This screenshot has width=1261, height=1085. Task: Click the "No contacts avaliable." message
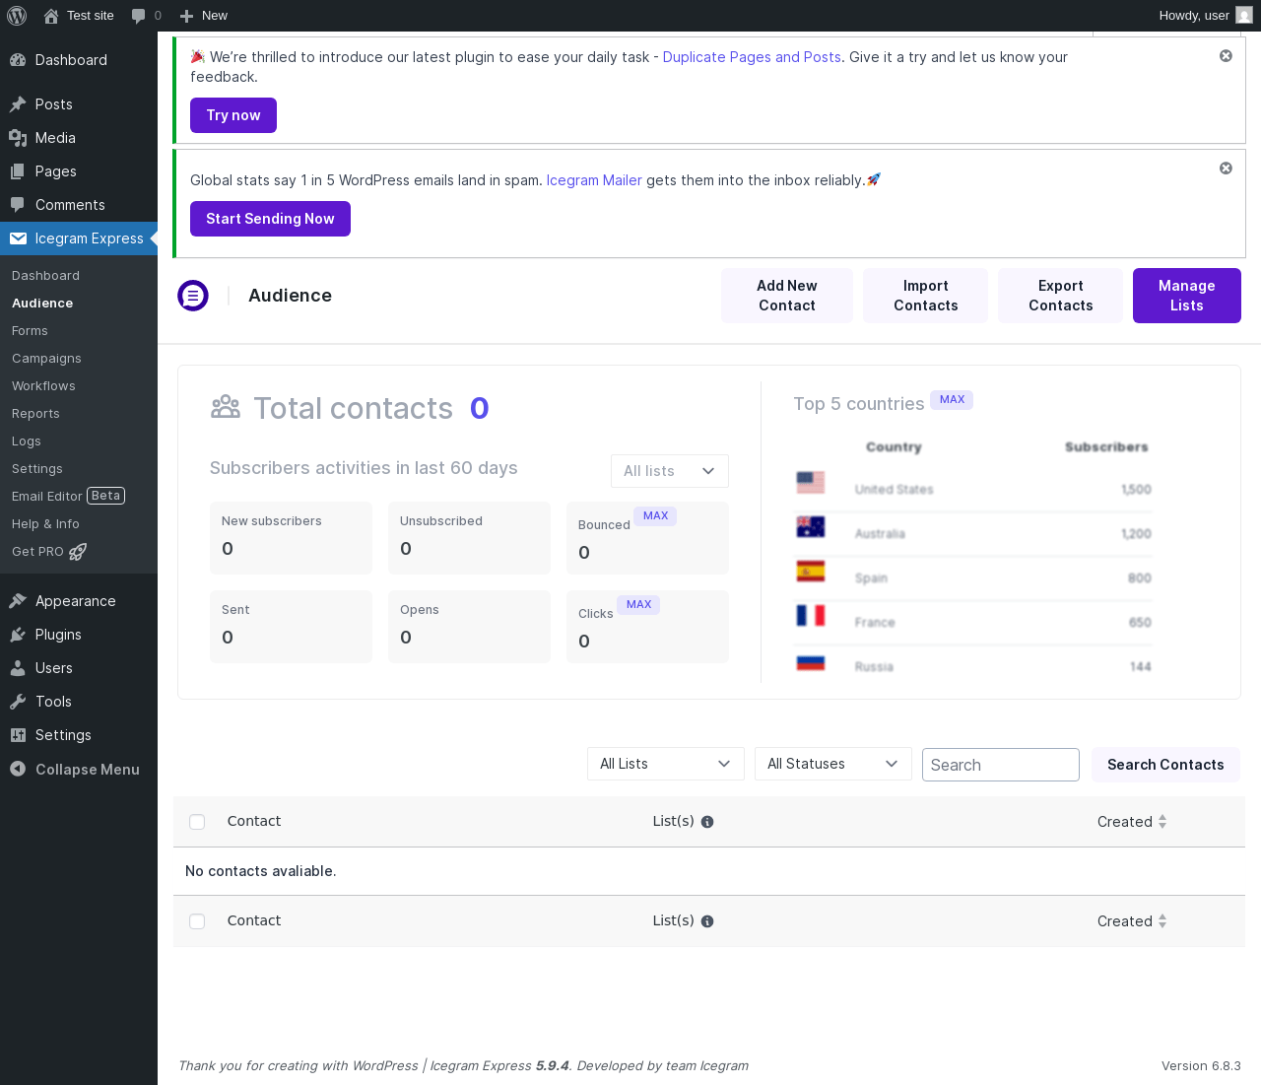pyautogui.click(x=261, y=871)
